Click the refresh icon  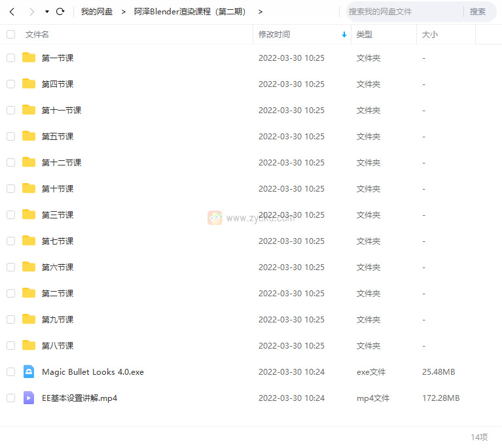(60, 12)
